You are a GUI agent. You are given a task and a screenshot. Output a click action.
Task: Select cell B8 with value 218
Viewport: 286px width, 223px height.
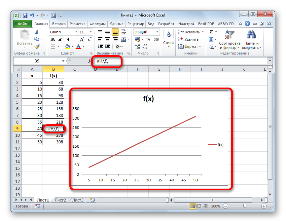(x=53, y=122)
